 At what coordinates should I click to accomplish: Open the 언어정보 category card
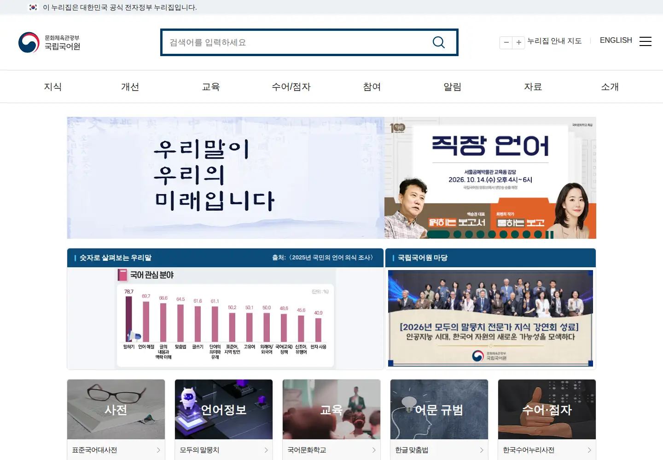[x=224, y=409]
